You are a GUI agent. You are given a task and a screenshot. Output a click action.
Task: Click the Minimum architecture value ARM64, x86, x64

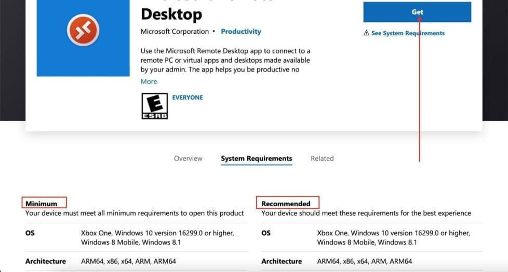(x=128, y=261)
